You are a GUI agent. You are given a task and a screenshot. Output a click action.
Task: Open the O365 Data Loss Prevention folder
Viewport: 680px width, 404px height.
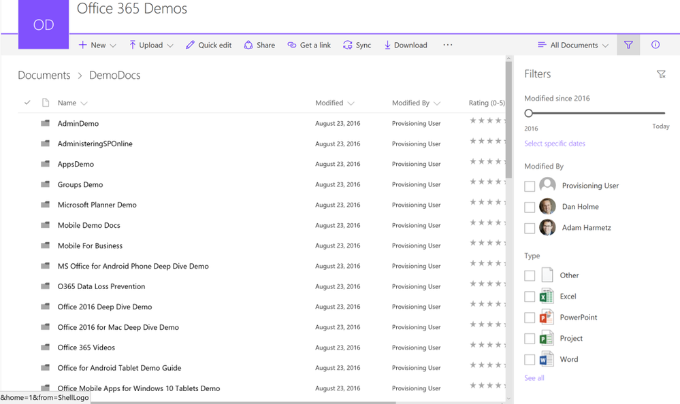101,286
